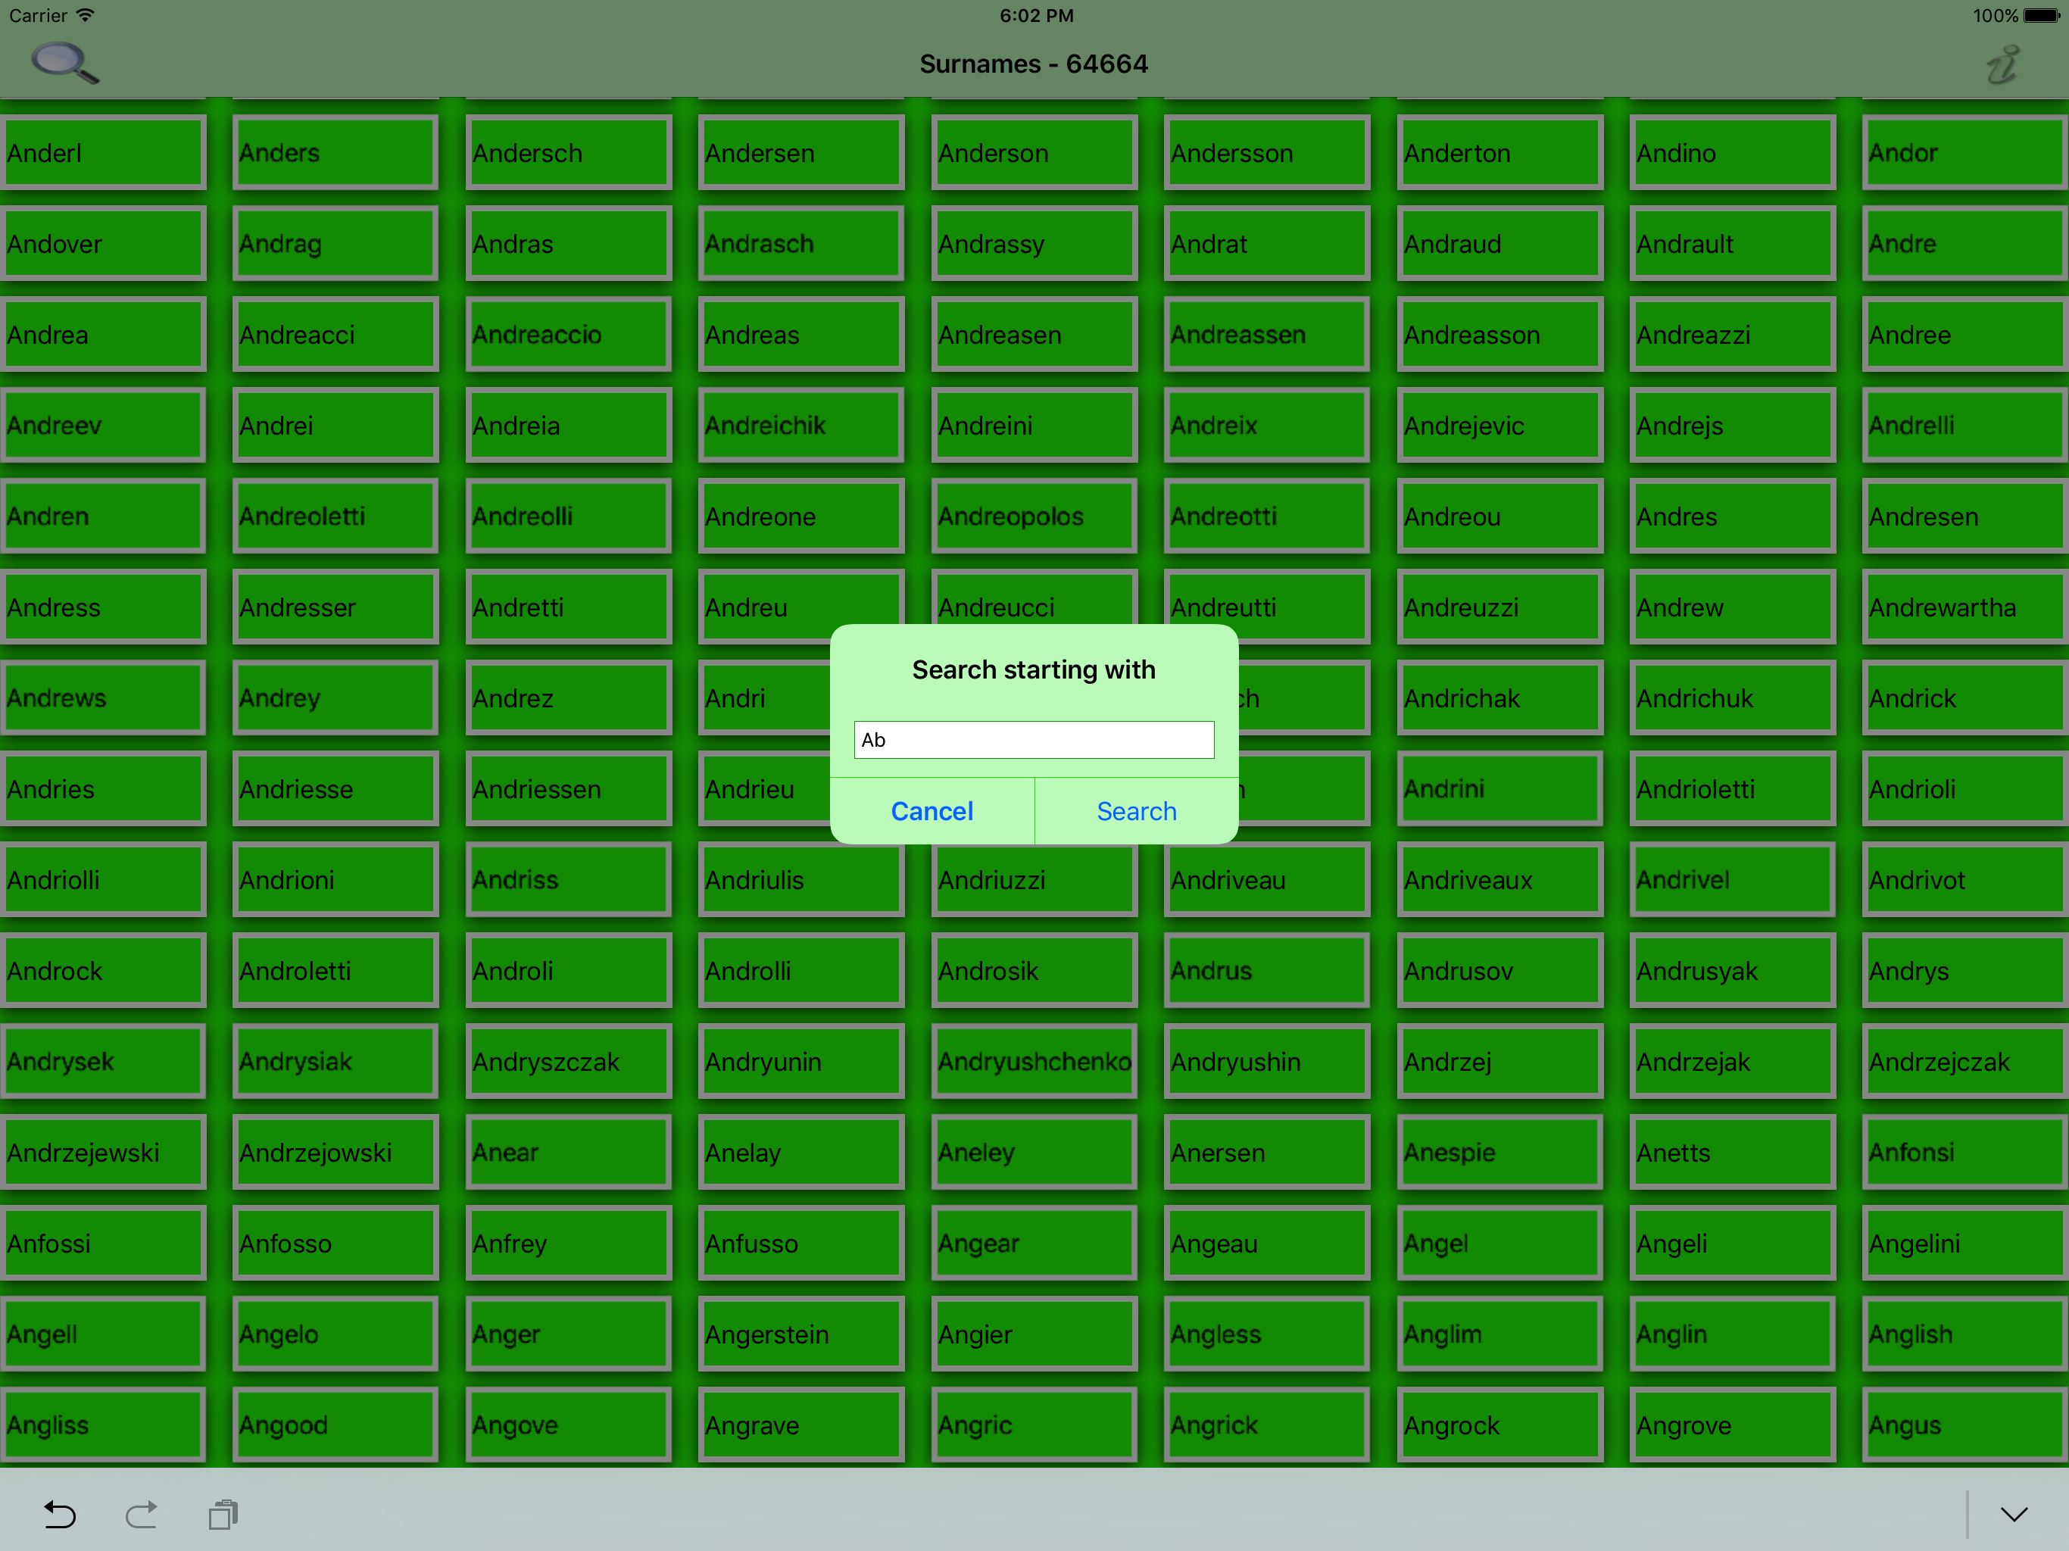Image resolution: width=2069 pixels, height=1551 pixels.
Task: Click the Cancel button in dialog
Action: [932, 808]
